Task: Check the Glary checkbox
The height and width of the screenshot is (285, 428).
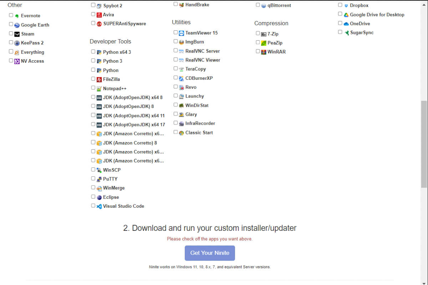Action: pos(175,114)
